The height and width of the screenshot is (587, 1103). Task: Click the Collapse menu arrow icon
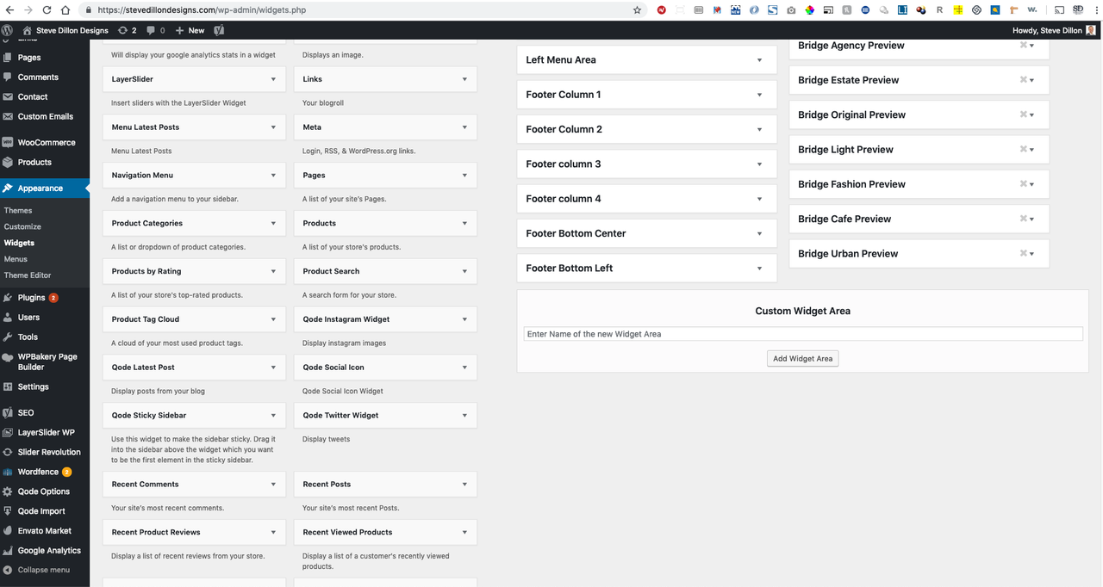8,570
